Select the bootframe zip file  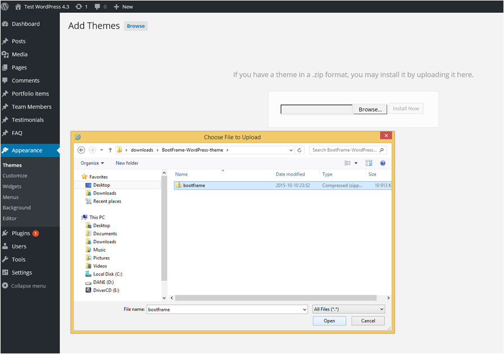pos(283,186)
